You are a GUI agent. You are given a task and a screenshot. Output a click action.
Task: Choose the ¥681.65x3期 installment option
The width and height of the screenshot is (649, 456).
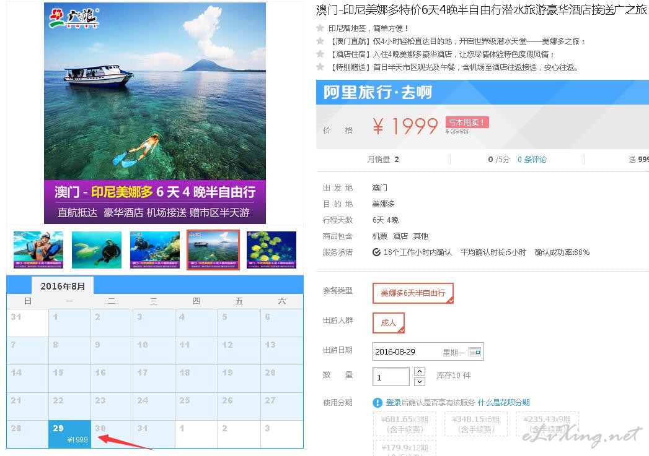(x=405, y=424)
